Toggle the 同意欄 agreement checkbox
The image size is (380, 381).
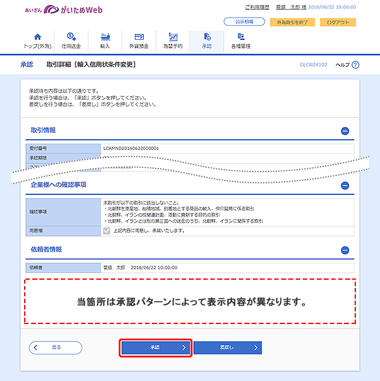[107, 231]
